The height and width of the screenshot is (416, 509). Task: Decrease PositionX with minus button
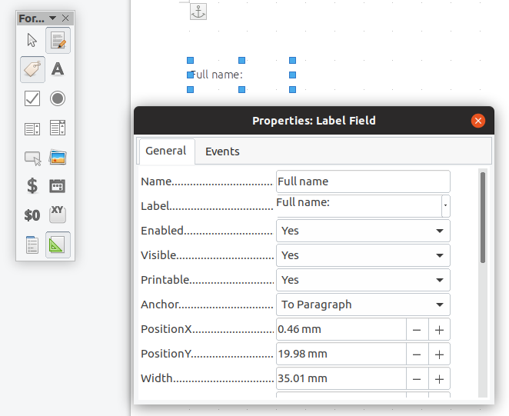click(x=418, y=330)
